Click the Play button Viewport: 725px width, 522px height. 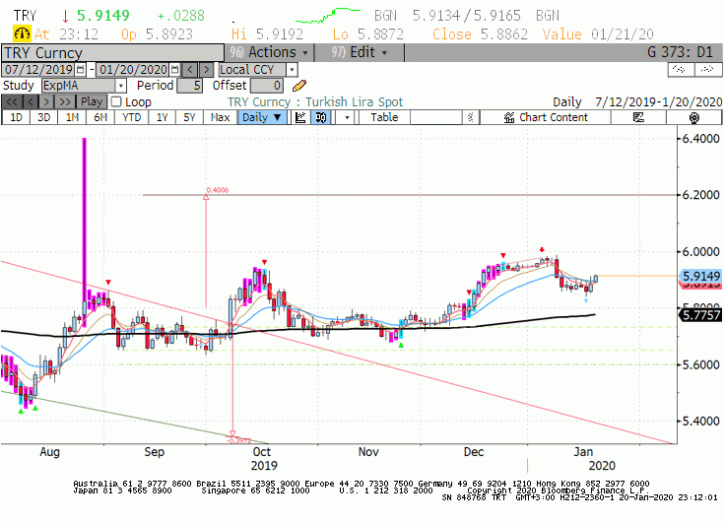pyautogui.click(x=92, y=101)
